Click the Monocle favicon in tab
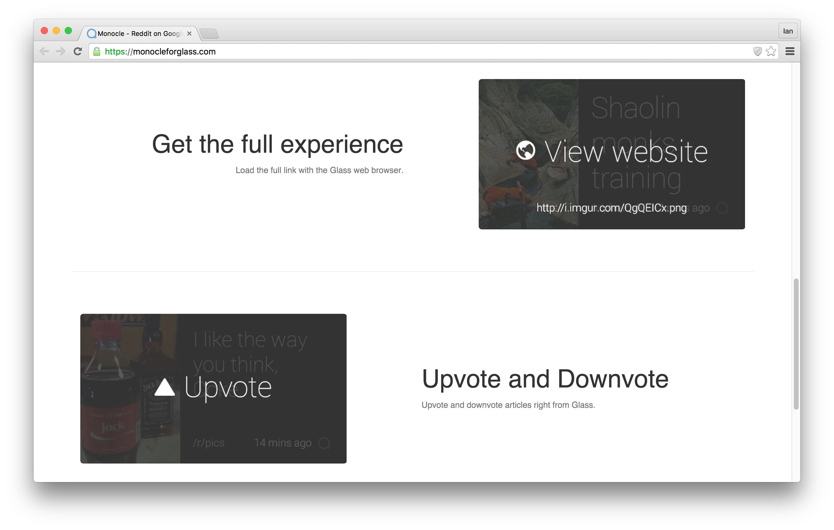 click(91, 34)
